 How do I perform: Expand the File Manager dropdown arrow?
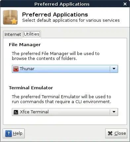(114, 69)
